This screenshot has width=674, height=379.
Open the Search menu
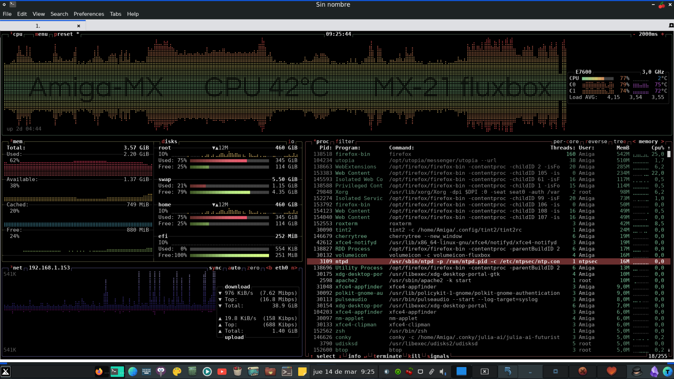coord(59,14)
